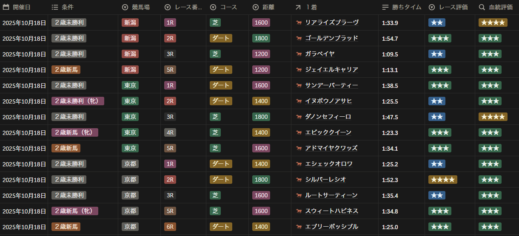Viewport: 519px width, 236px height.
Task: Click horse icon next to リアライズブラーヴ
Action: pyautogui.click(x=299, y=22)
